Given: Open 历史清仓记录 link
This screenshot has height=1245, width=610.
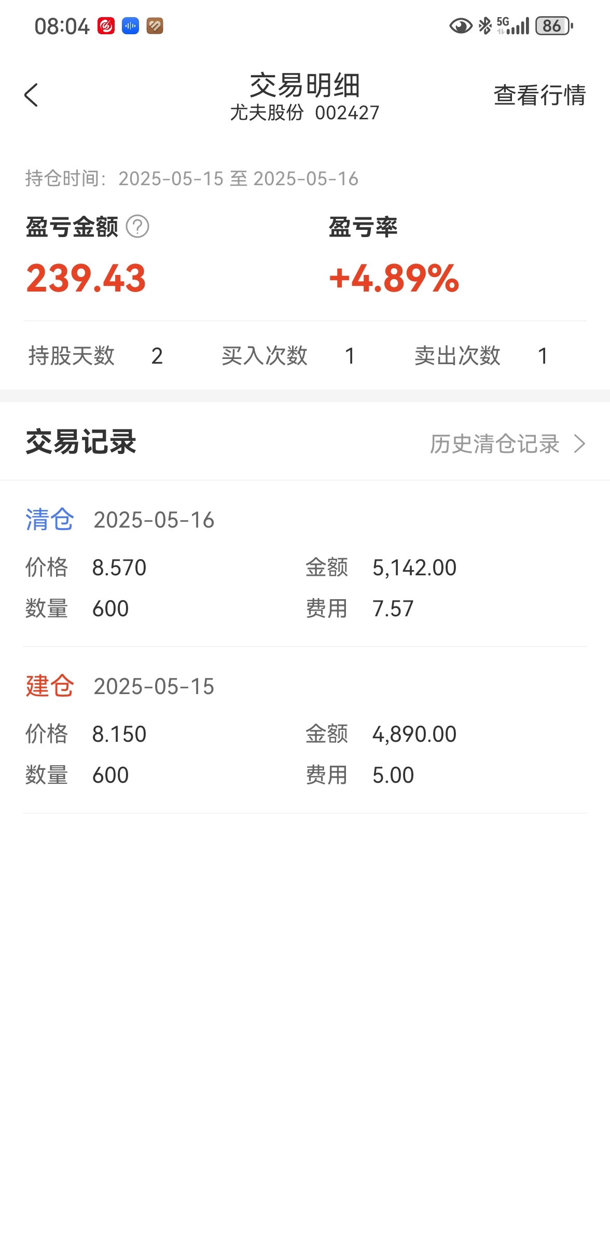Looking at the screenshot, I should (494, 444).
